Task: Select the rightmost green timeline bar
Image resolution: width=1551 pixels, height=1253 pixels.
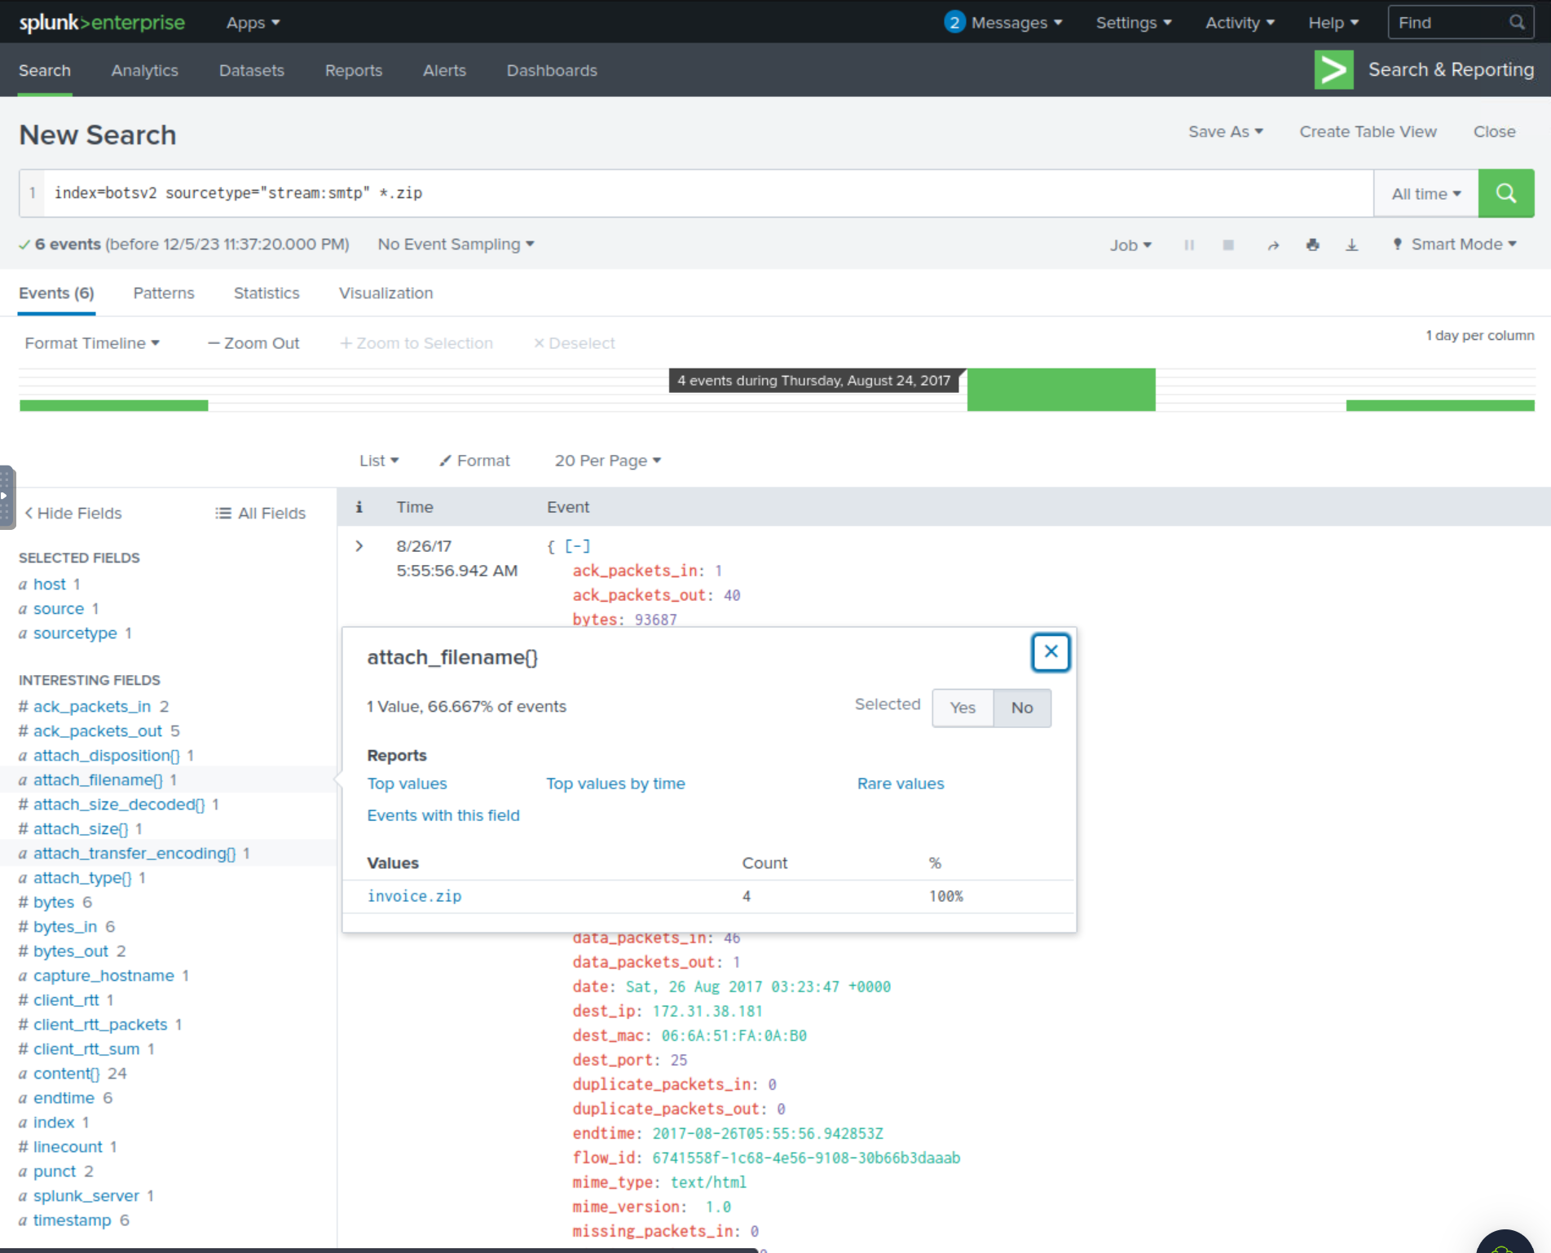Action: point(1440,405)
